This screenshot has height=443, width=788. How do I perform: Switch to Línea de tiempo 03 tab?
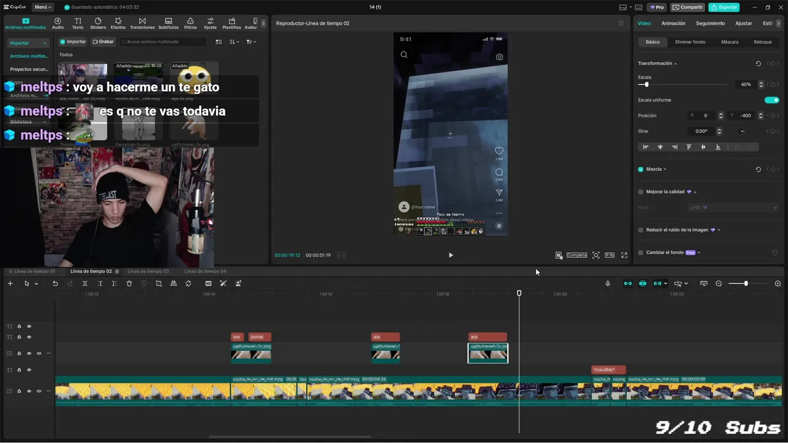click(x=148, y=271)
